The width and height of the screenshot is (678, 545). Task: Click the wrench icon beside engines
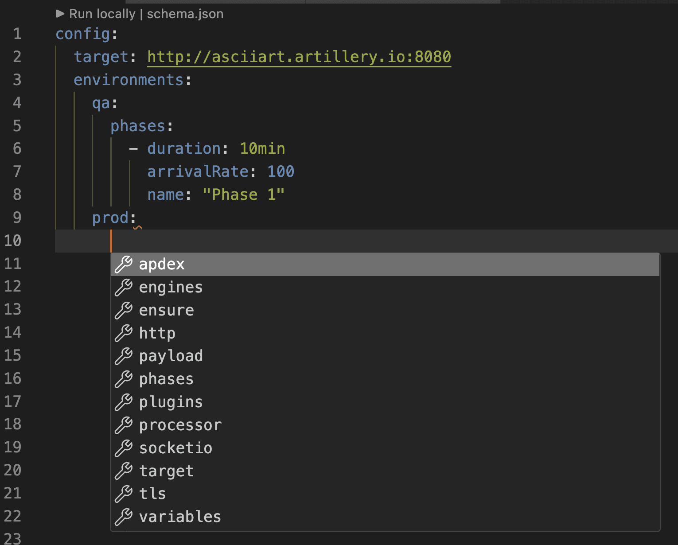tap(124, 287)
